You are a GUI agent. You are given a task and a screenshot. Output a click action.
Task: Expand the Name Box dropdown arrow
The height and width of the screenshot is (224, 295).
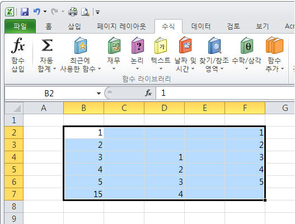(99, 93)
